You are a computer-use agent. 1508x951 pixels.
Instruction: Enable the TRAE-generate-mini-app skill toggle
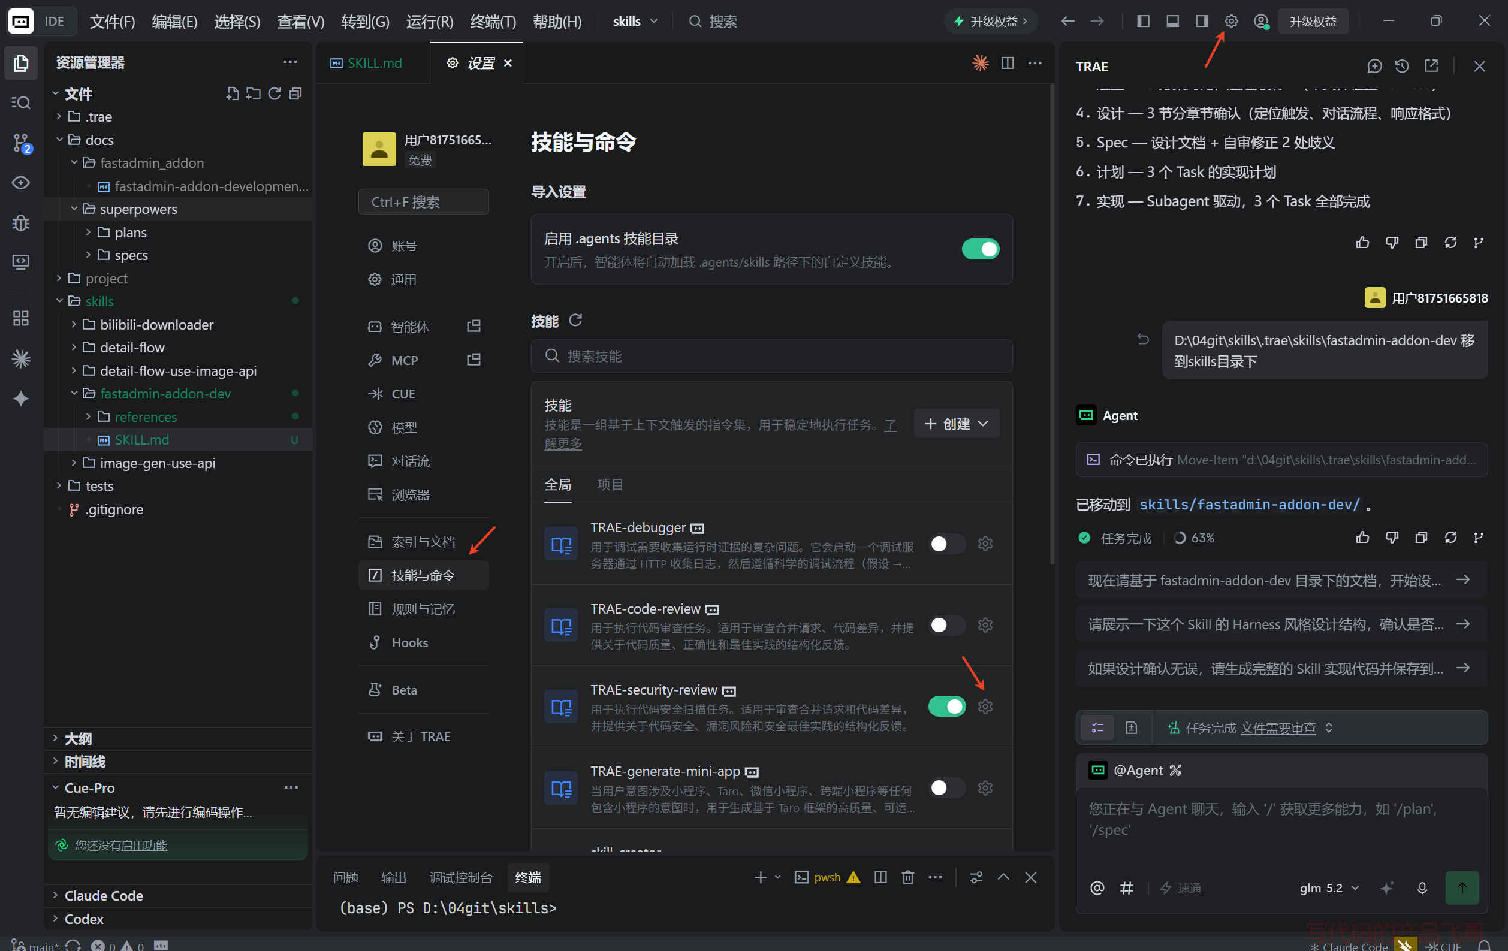[946, 787]
